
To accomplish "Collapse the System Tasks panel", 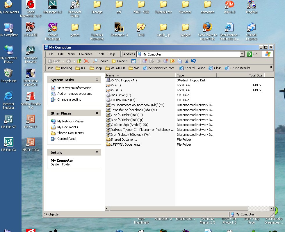I will tap(97, 80).
